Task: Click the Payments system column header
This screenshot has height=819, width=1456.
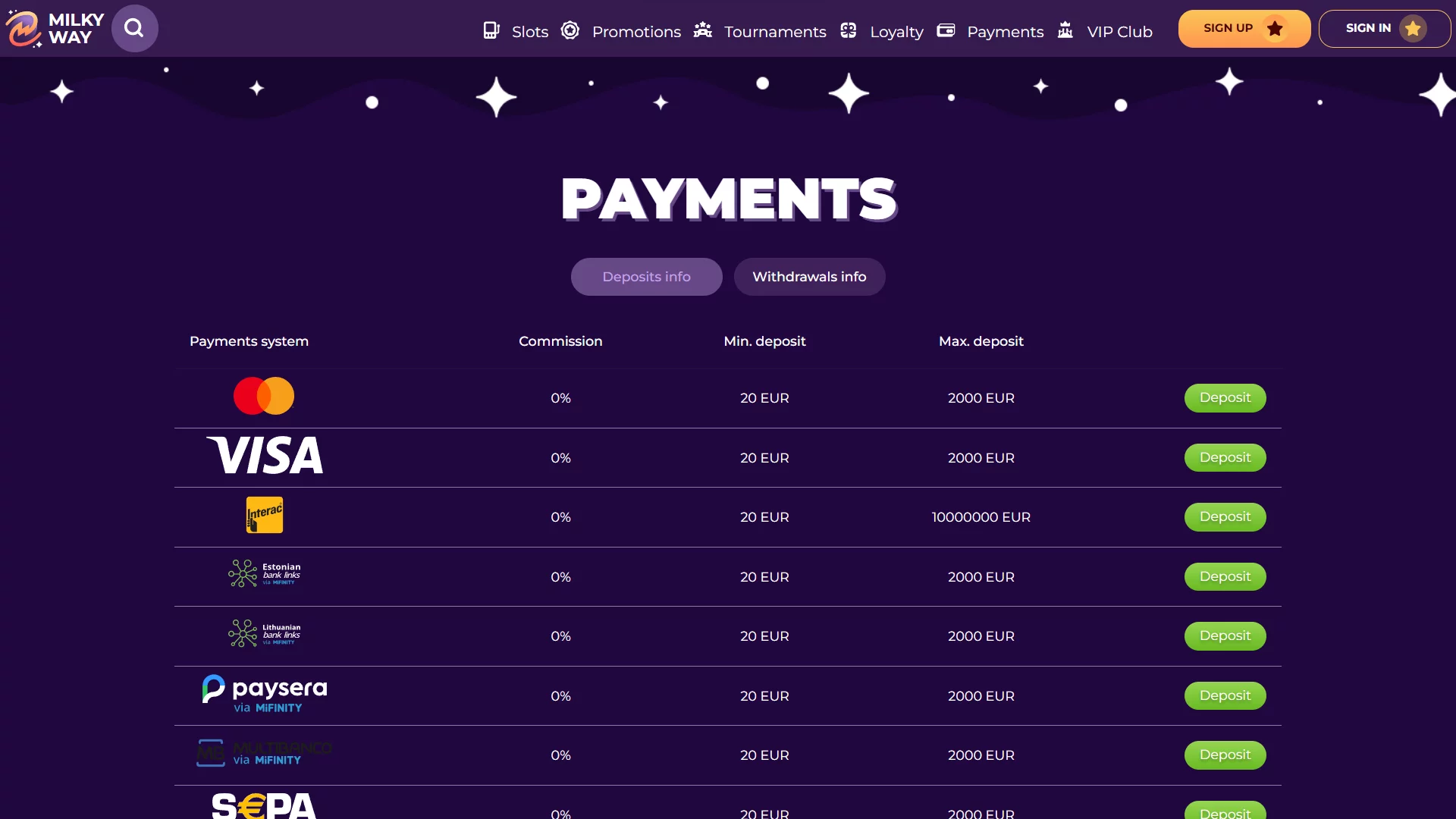Action: click(249, 341)
